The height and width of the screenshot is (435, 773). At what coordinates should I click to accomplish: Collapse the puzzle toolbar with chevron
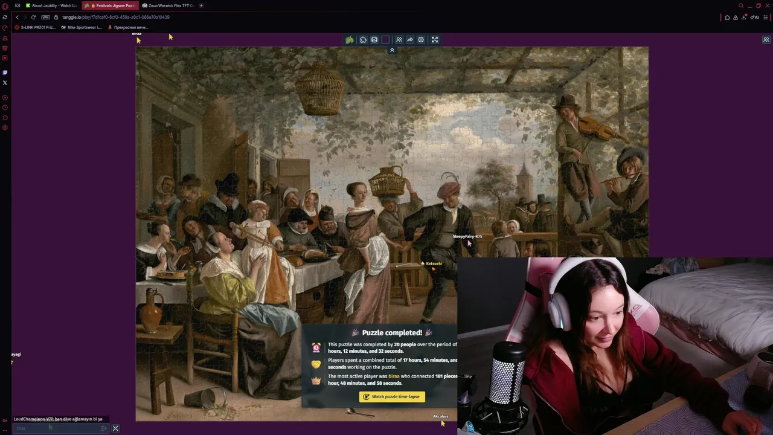(392, 50)
